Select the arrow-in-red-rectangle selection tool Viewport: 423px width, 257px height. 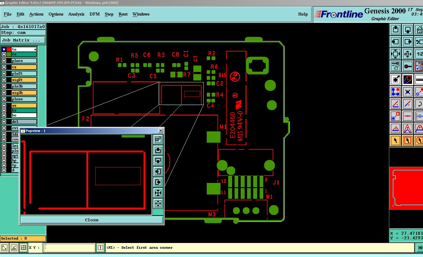click(408, 141)
